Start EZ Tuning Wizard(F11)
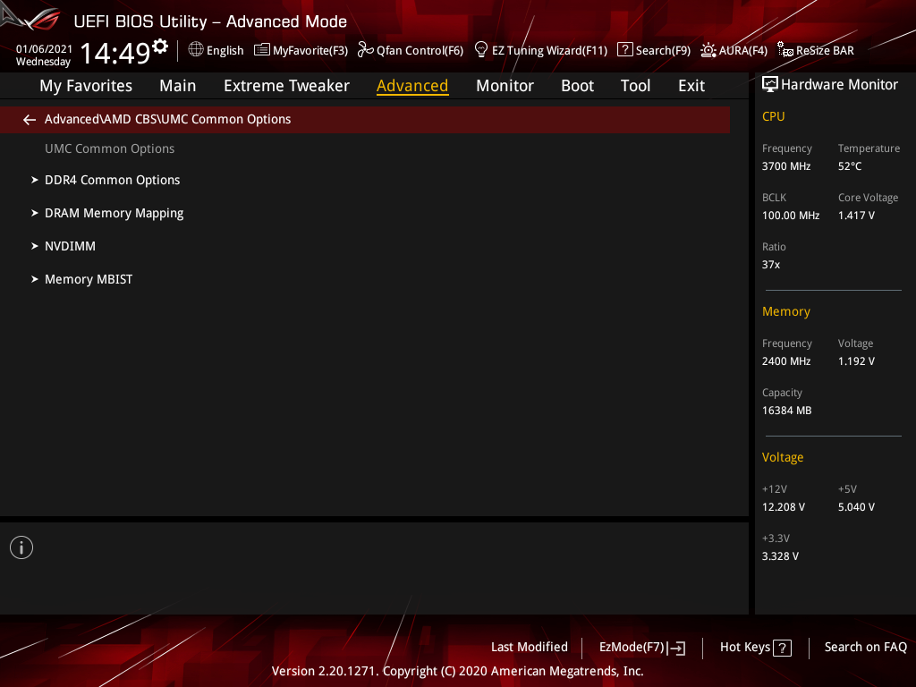916x687 pixels. click(x=549, y=51)
